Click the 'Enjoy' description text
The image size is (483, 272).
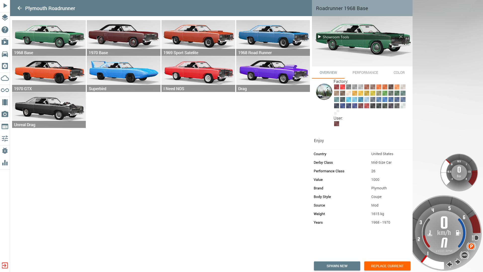point(319,141)
